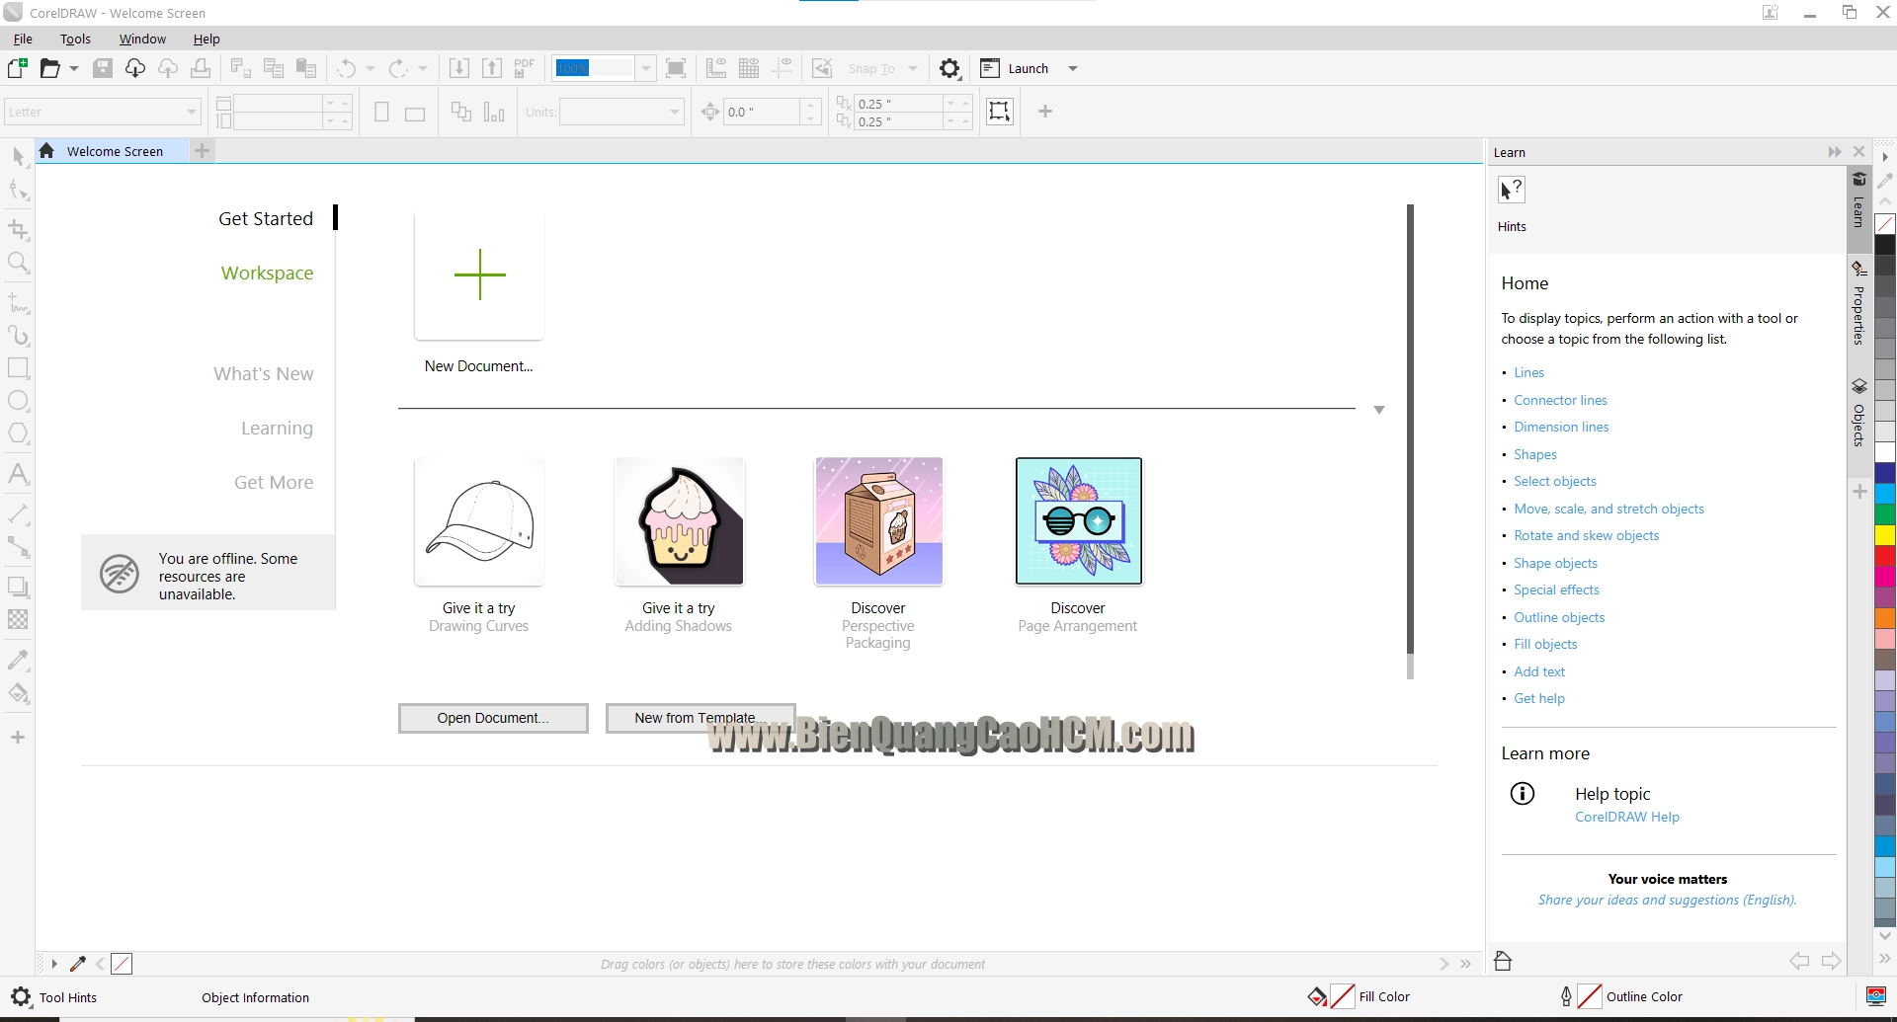Open the Launch dropdown arrow
The image size is (1897, 1022).
[1073, 68]
